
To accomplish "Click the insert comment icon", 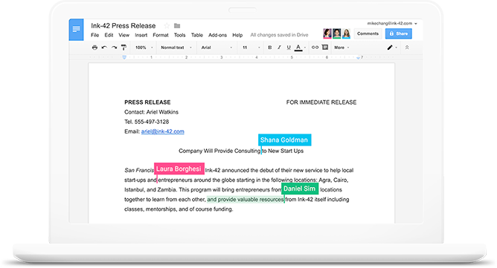I will pos(325,48).
